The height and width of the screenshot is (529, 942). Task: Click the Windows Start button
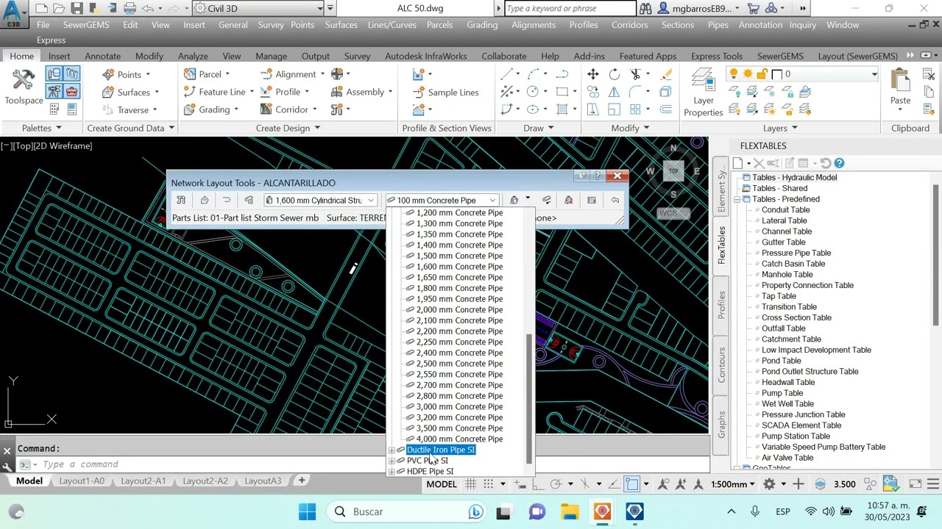tap(307, 511)
